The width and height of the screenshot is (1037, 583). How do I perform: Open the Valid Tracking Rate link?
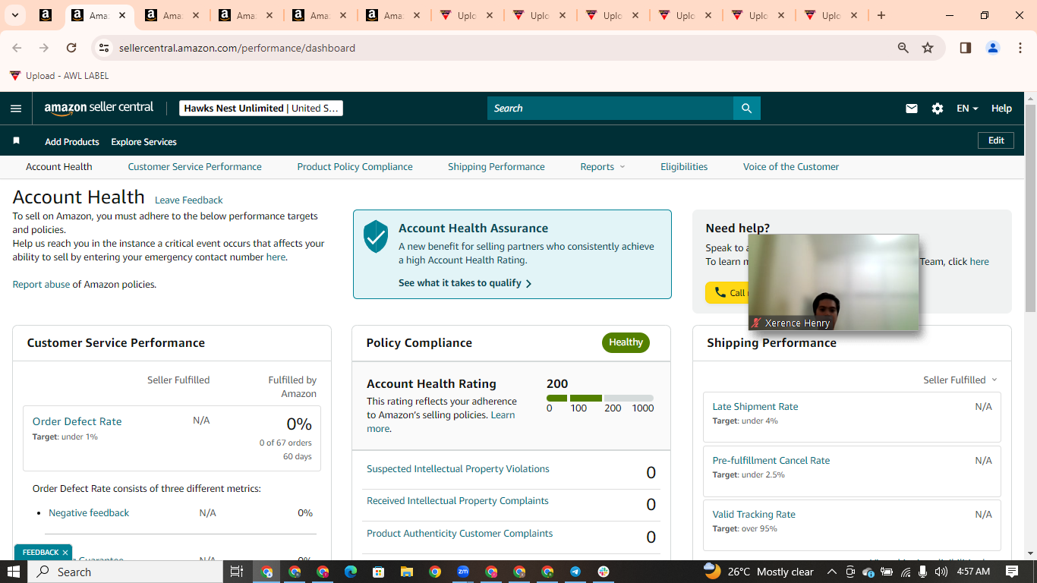tap(754, 515)
